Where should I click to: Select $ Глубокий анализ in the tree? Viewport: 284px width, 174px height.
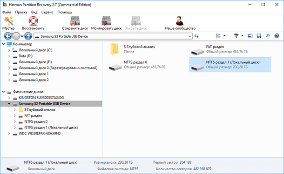click(x=40, y=110)
